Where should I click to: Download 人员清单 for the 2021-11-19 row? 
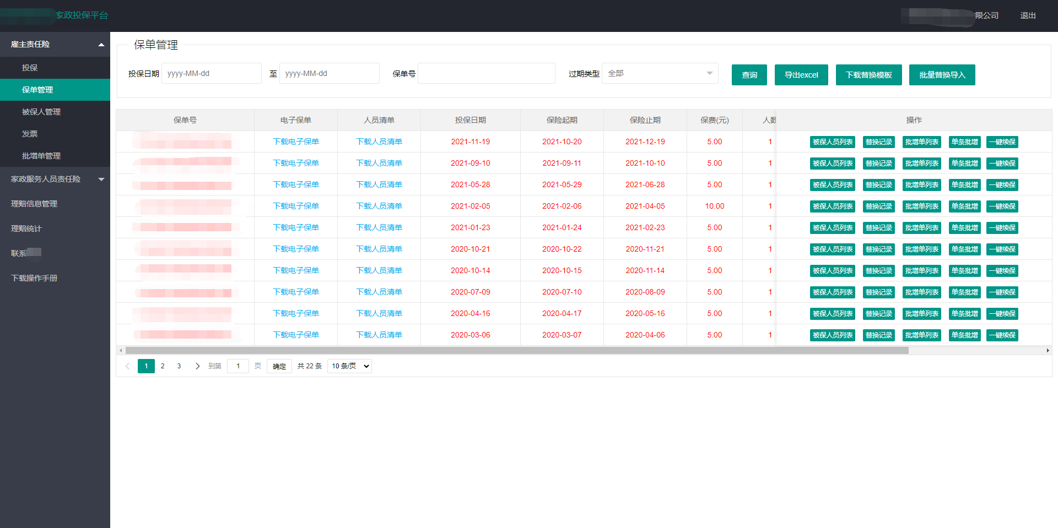click(379, 141)
